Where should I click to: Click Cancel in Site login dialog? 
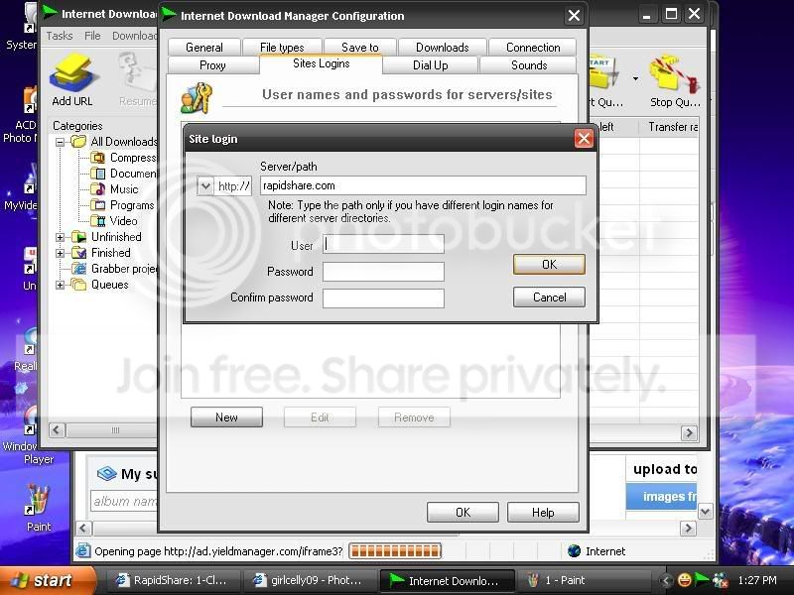coord(549,297)
